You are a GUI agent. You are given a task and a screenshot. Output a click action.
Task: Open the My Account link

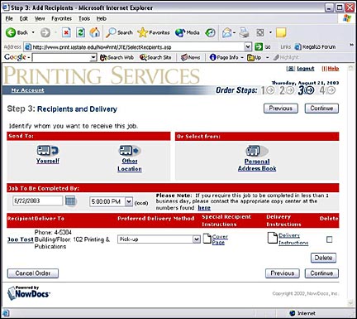click(x=27, y=90)
